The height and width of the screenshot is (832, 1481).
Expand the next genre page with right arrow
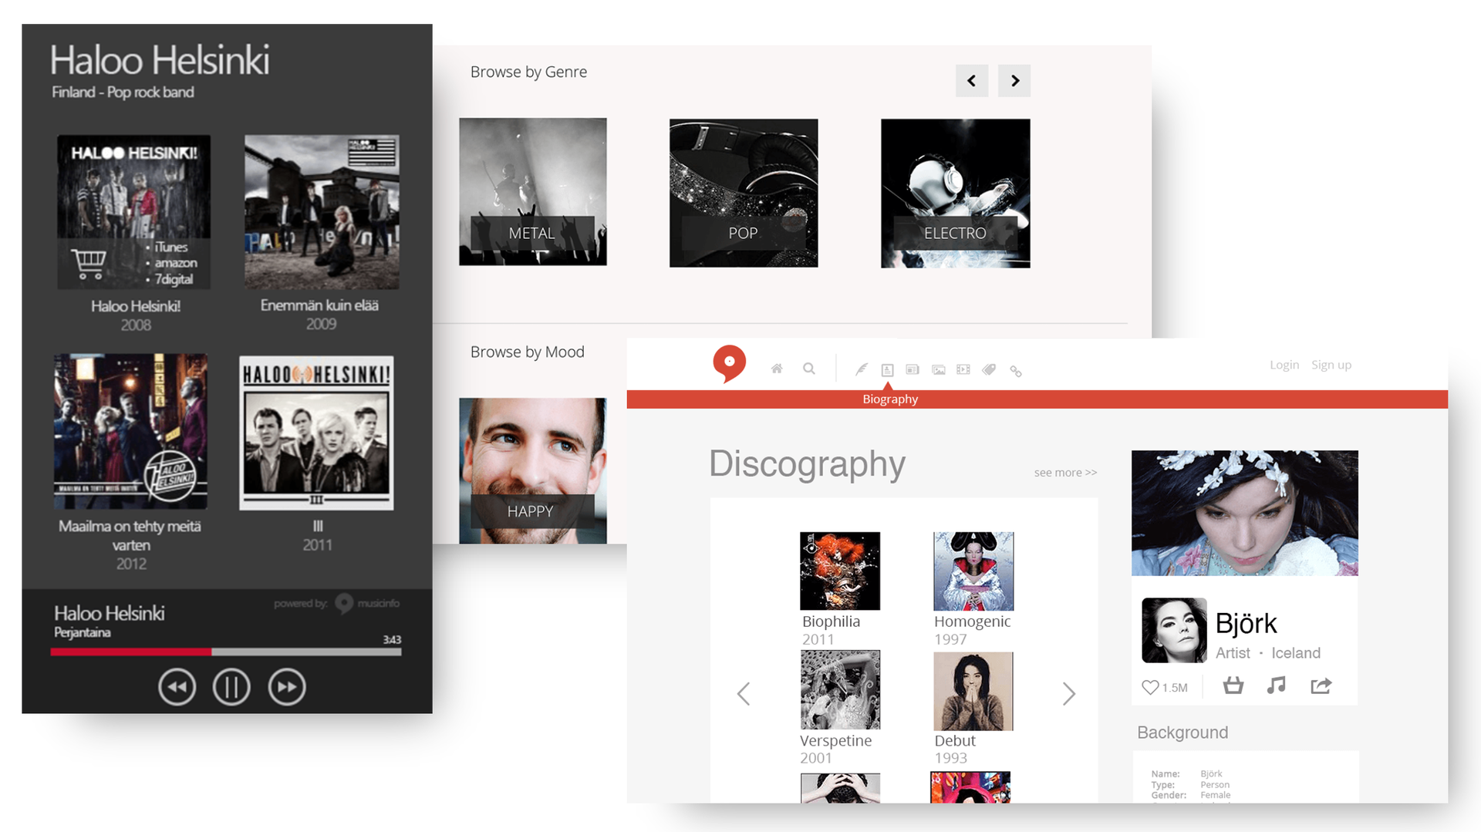[1014, 80]
